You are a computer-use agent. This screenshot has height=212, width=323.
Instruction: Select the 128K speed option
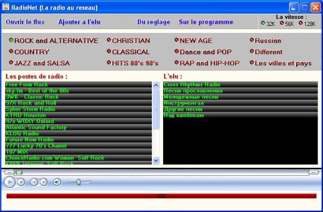pos(307,24)
